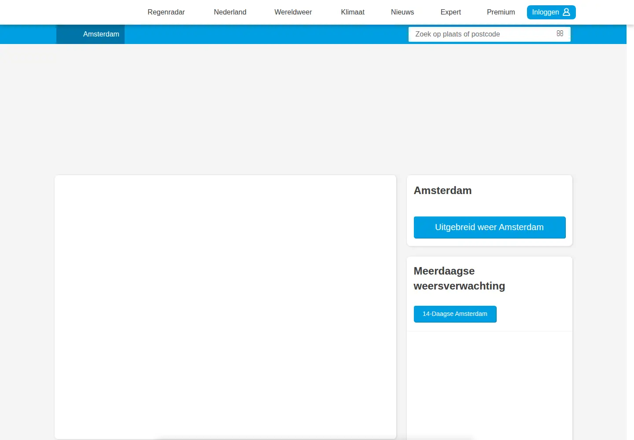Click the Meerdaagse weersverwachting heading
This screenshot has height=440, width=634.
[459, 279]
